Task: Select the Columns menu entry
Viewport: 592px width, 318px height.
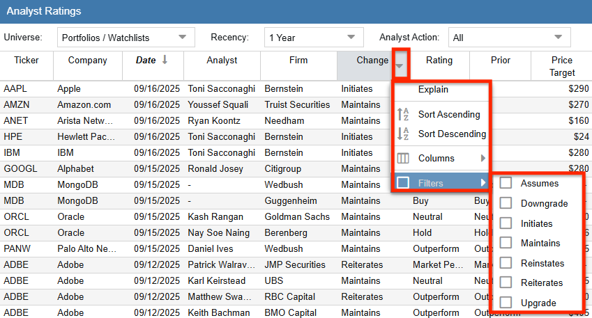Action: (441, 158)
